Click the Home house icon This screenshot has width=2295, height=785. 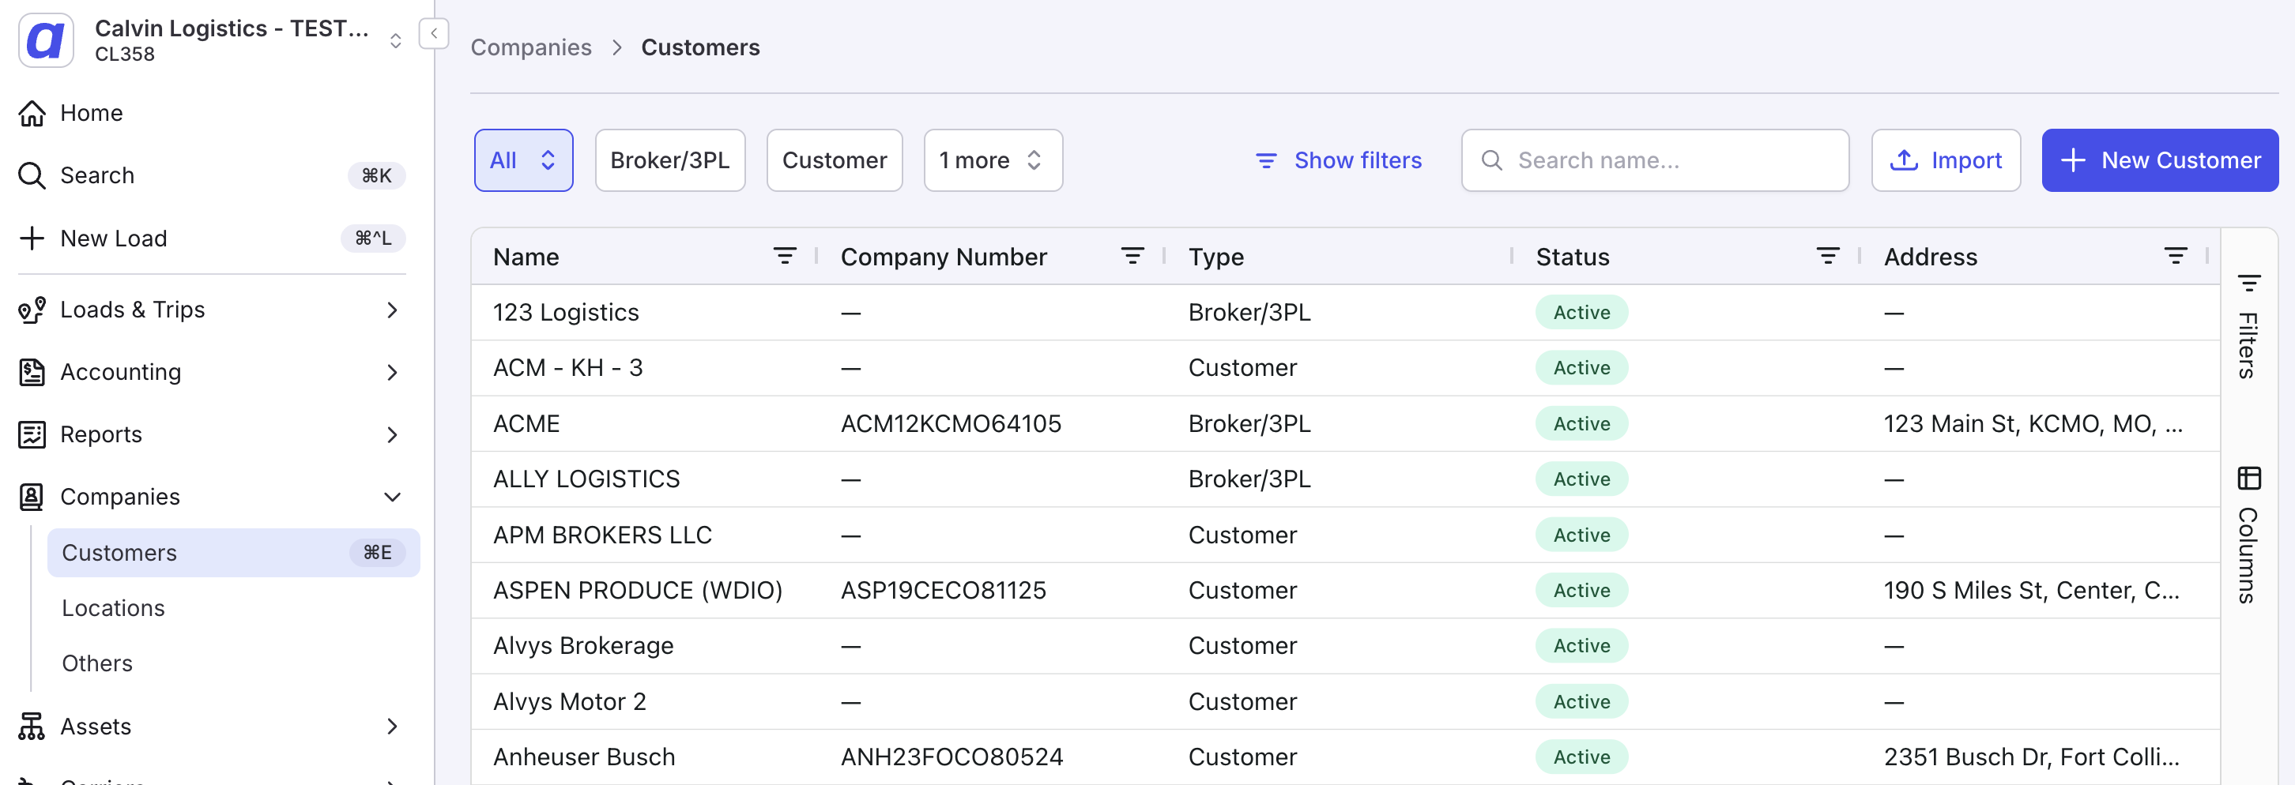click(x=32, y=113)
